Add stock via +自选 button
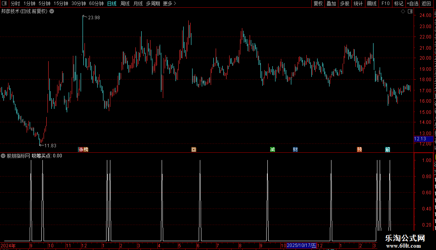Screen dimensions: 436x250 point(412,3)
